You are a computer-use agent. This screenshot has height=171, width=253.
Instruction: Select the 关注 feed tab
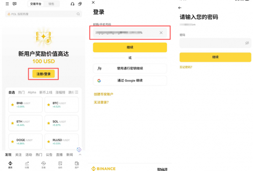(19, 155)
